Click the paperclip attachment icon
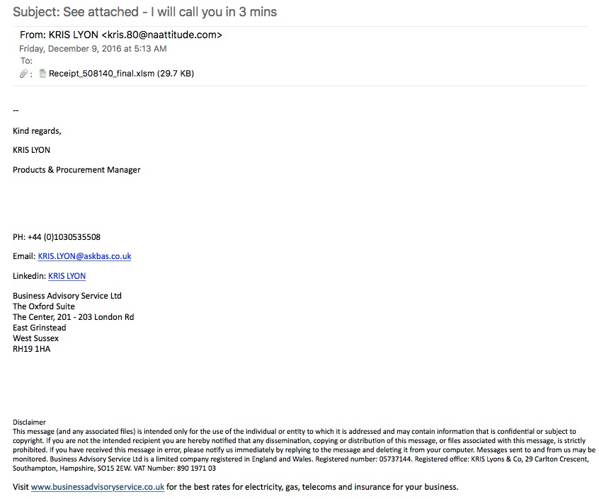 pos(23,74)
